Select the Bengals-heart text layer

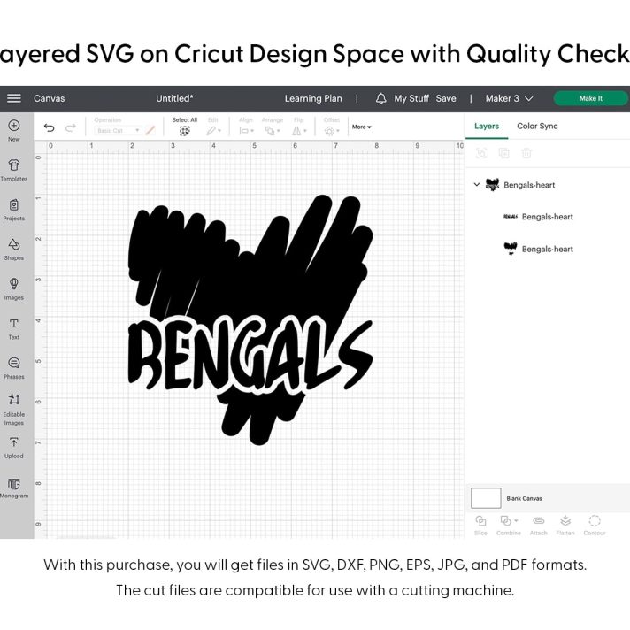[x=547, y=217]
